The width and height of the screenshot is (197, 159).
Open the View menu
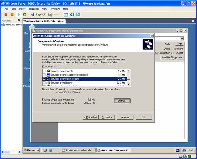[x=44, y=9]
